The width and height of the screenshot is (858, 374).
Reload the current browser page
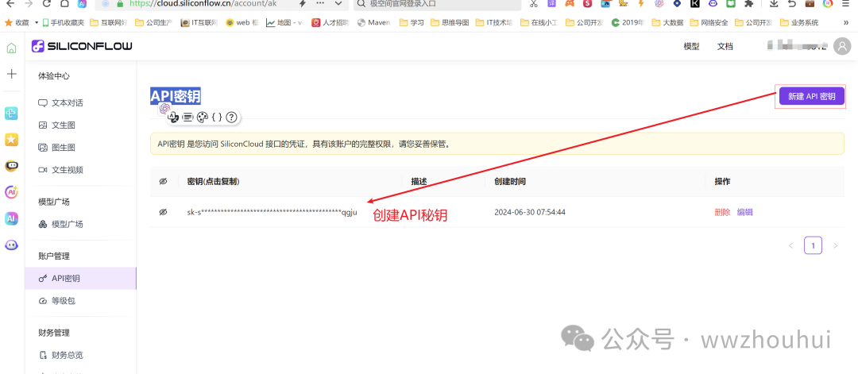coord(47,3)
